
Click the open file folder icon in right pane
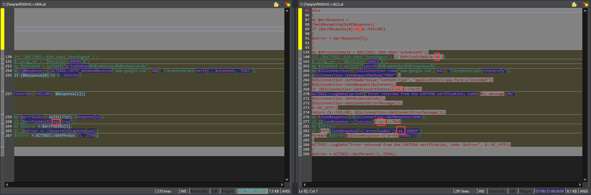point(574,4)
